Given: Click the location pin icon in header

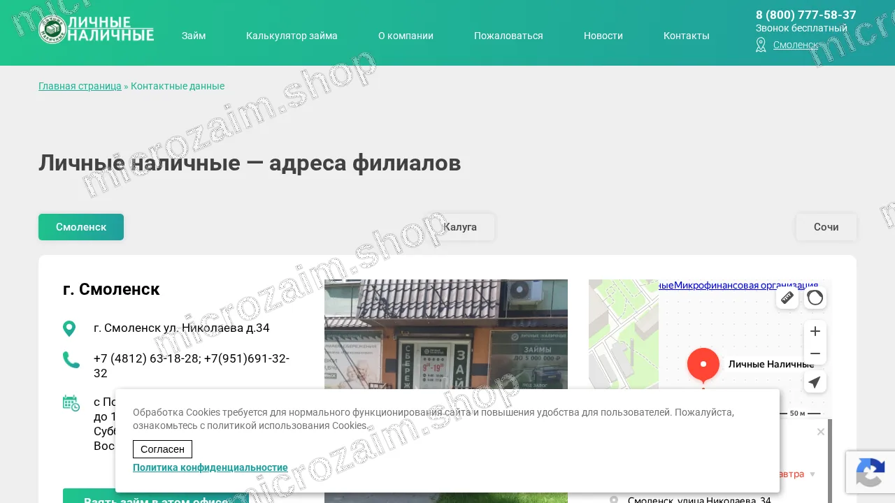Looking at the screenshot, I should click(761, 45).
